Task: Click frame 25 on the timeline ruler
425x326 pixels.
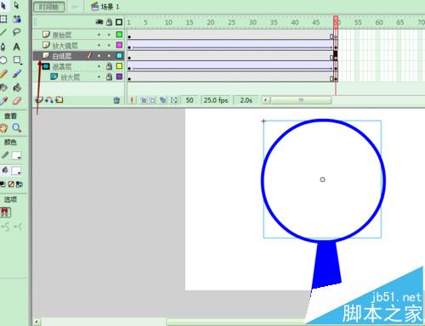Action: pos(232,22)
